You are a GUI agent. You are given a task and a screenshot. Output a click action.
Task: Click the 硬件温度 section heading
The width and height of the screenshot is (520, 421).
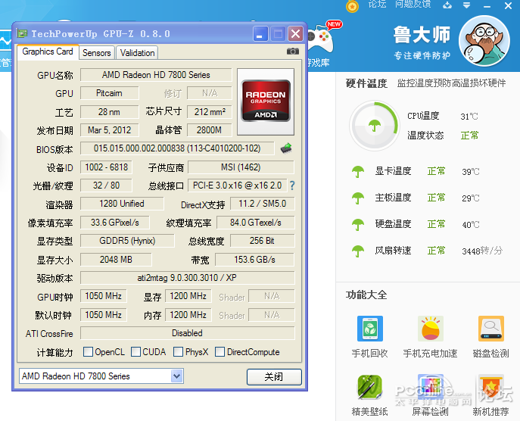click(366, 83)
